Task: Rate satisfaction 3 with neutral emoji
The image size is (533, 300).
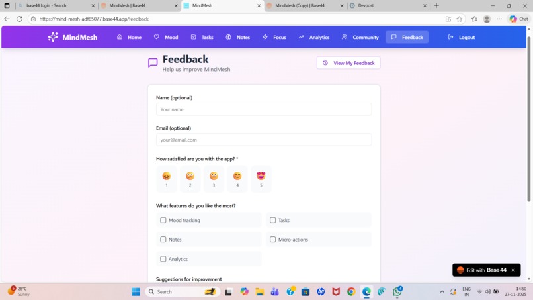Action: coord(214,179)
